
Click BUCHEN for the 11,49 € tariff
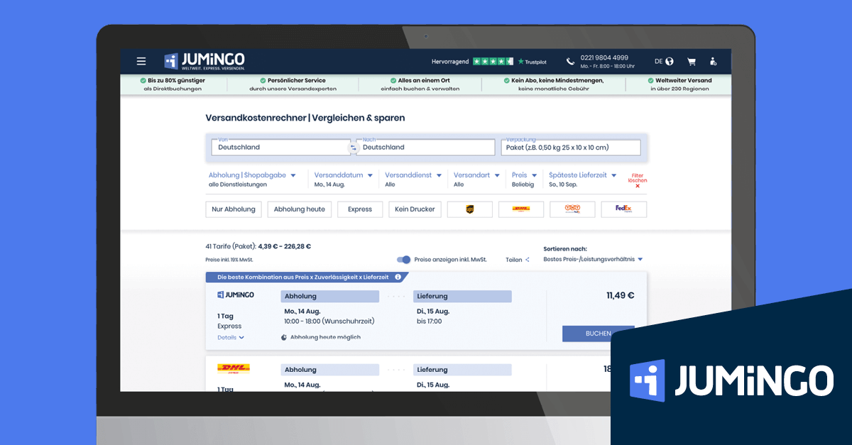coord(598,334)
